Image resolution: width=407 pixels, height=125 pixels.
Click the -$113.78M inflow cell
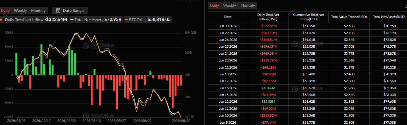268,60
